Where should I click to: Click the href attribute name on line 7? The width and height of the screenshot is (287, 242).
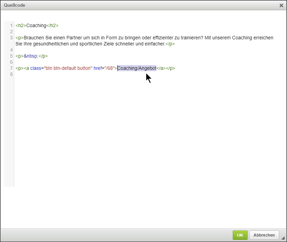(98, 68)
